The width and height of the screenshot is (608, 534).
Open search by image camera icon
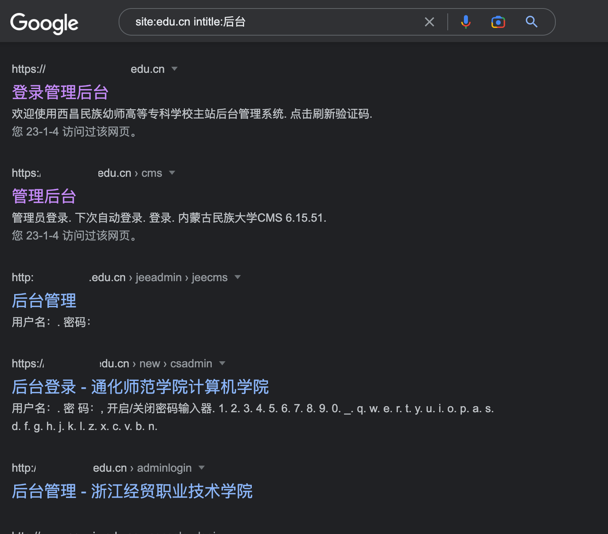[498, 22]
